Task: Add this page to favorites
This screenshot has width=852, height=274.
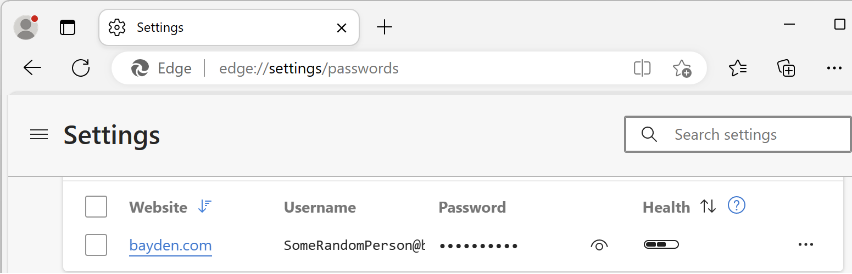Action: [x=682, y=68]
